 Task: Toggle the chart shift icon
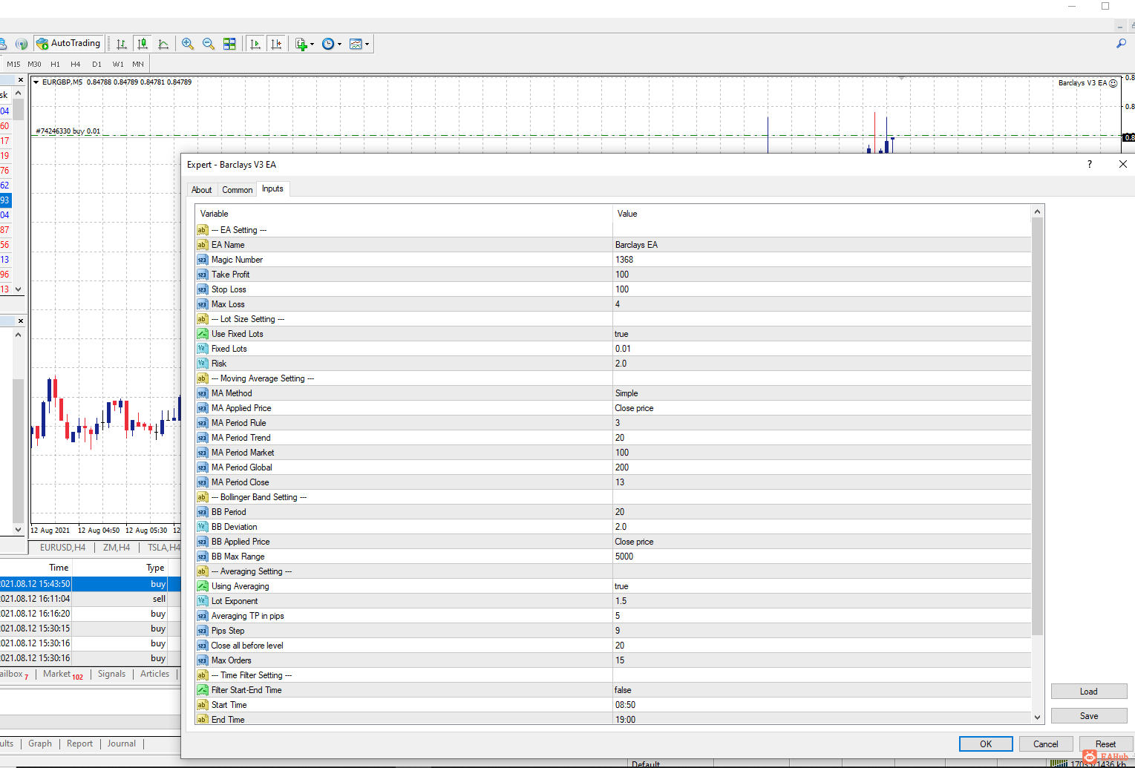coord(276,44)
